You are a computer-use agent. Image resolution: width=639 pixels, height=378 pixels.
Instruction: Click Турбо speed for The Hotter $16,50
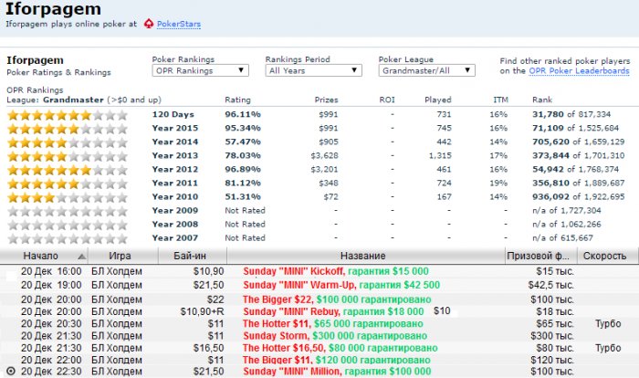pos(608,348)
